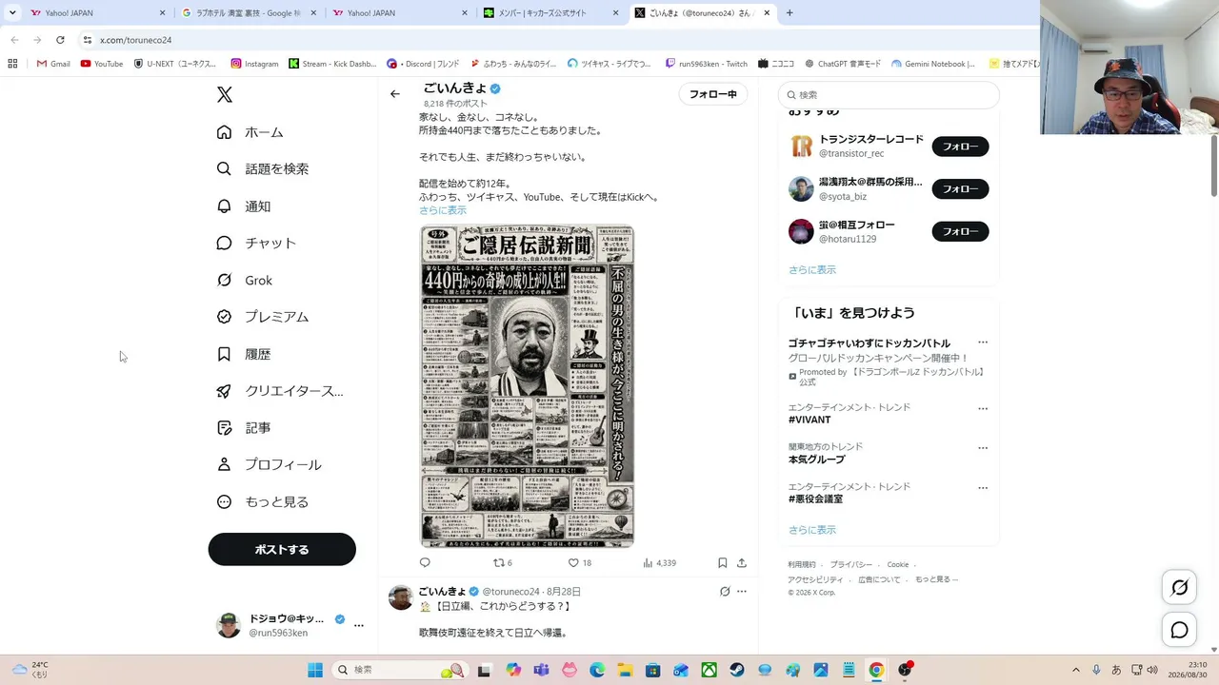Viewport: 1219px width, 685px height.
Task: Expand もっと見る in the left sidebar
Action: coord(262,501)
